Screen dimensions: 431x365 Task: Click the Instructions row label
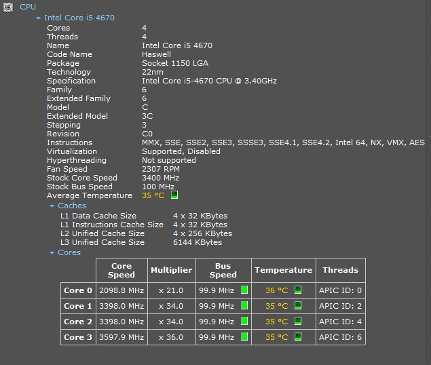[x=69, y=142]
